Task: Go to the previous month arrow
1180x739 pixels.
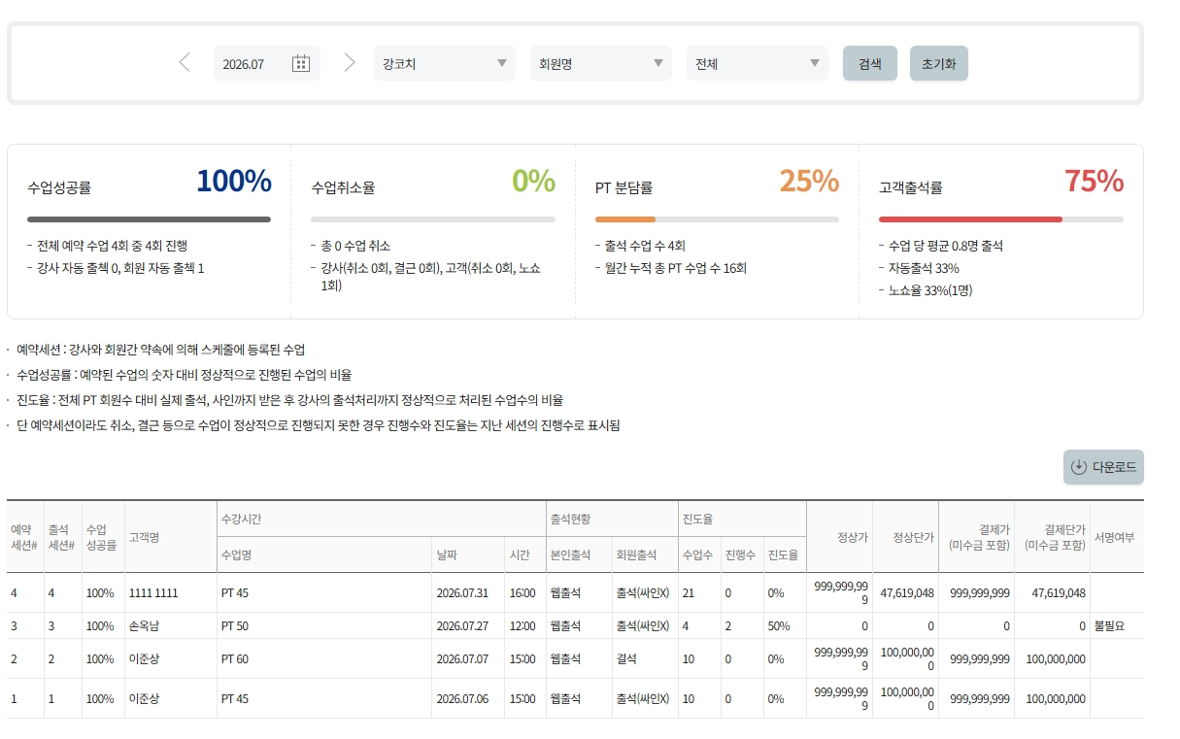Action: 185,63
